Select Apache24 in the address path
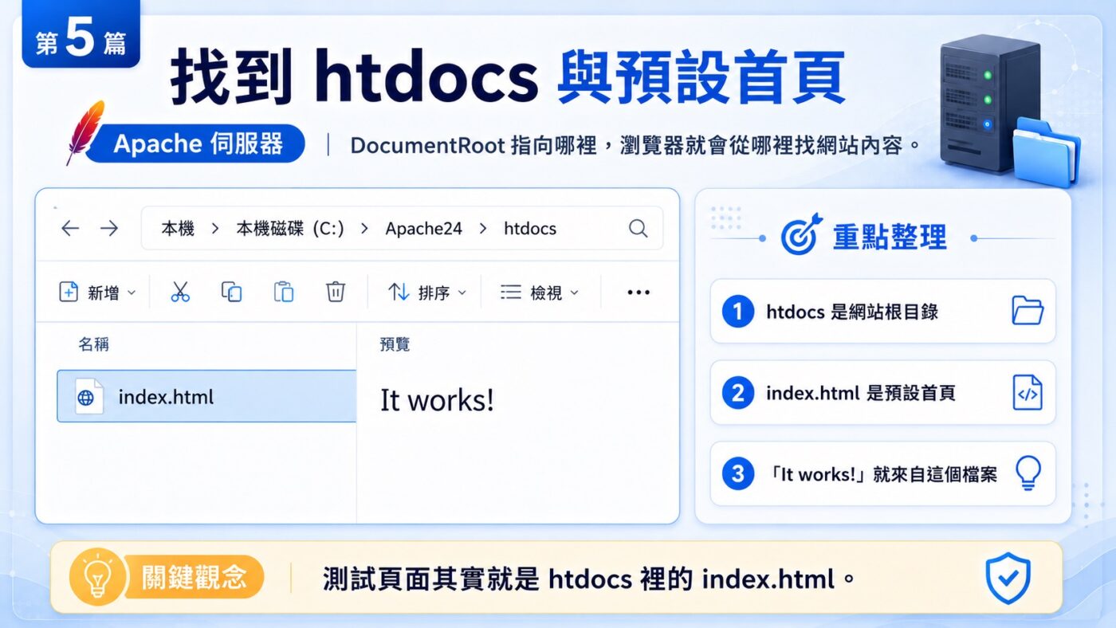This screenshot has height=628, width=1116. point(423,229)
